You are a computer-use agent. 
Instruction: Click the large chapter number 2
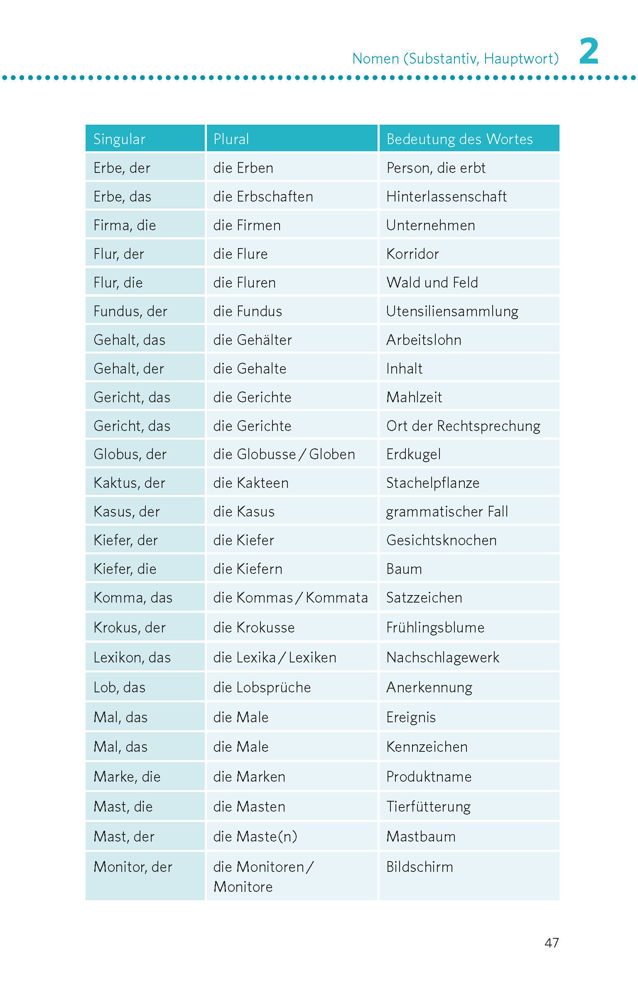click(x=589, y=51)
